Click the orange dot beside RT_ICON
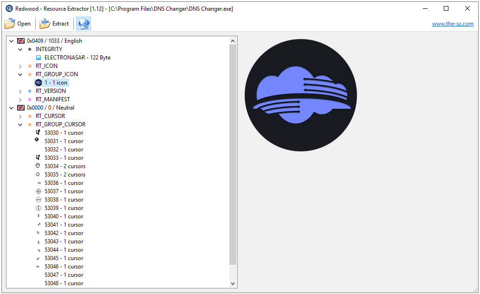The height and width of the screenshot is (294, 480). coord(30,66)
